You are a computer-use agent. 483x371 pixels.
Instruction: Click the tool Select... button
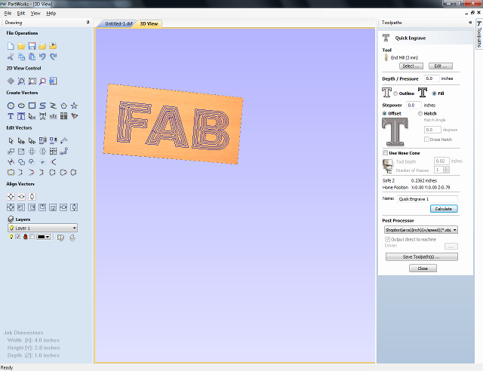(x=411, y=66)
